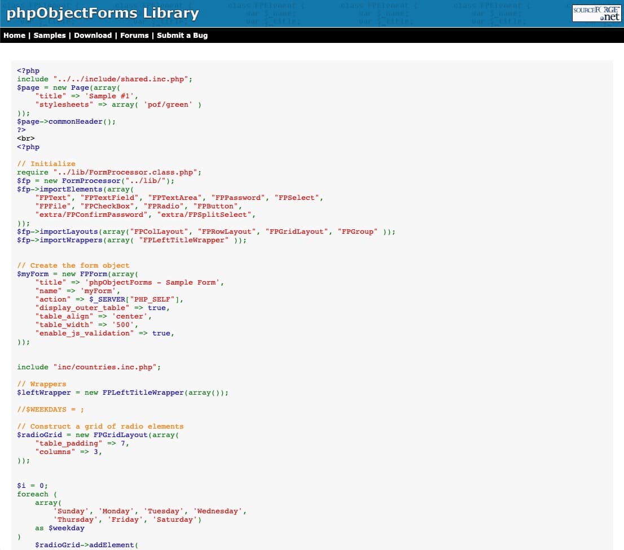Viewport: 624px width, 550px height.
Task: Click the SourceForge.net logo
Action: pyautogui.click(x=596, y=14)
